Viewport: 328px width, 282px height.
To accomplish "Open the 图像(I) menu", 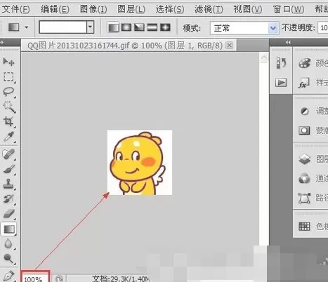I will click(93, 9).
